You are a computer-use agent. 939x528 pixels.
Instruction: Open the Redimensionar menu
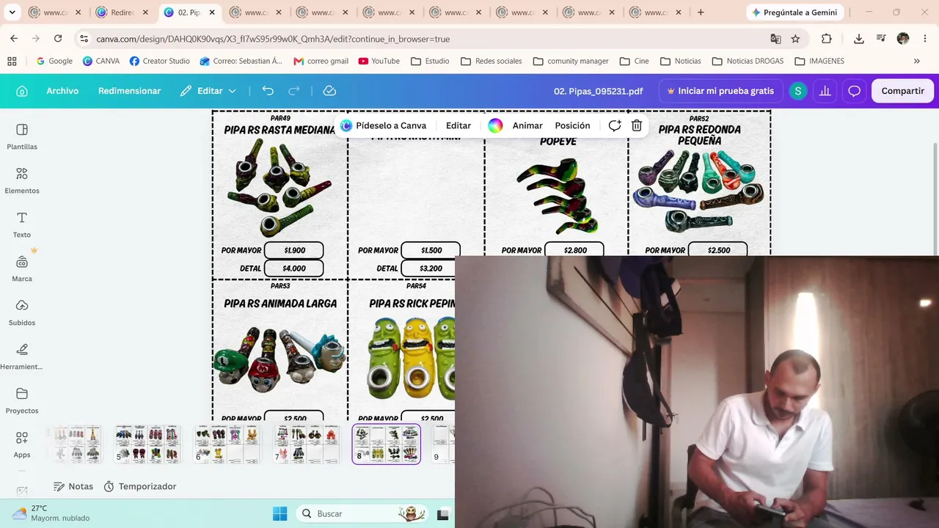click(129, 91)
